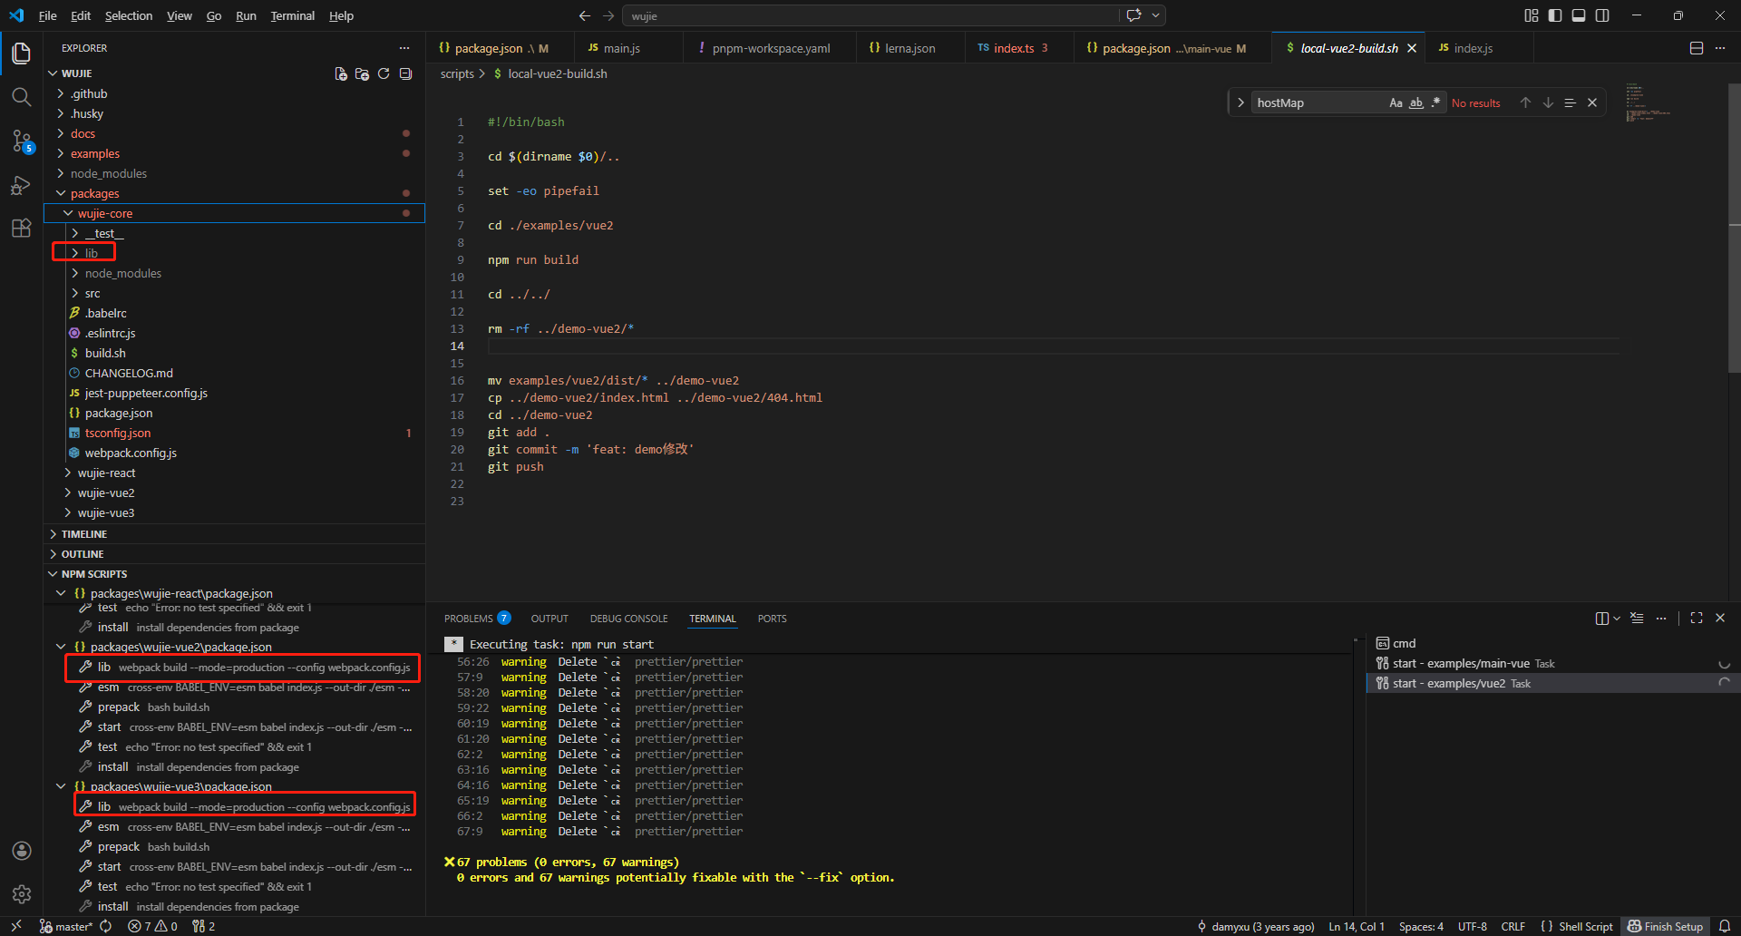The height and width of the screenshot is (936, 1741).
Task: Open Explorer more actions ellipsis
Action: pos(404,48)
